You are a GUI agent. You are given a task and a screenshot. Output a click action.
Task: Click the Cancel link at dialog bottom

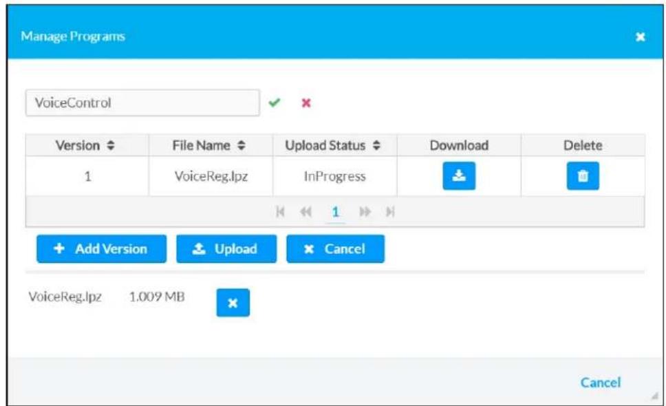[601, 383]
